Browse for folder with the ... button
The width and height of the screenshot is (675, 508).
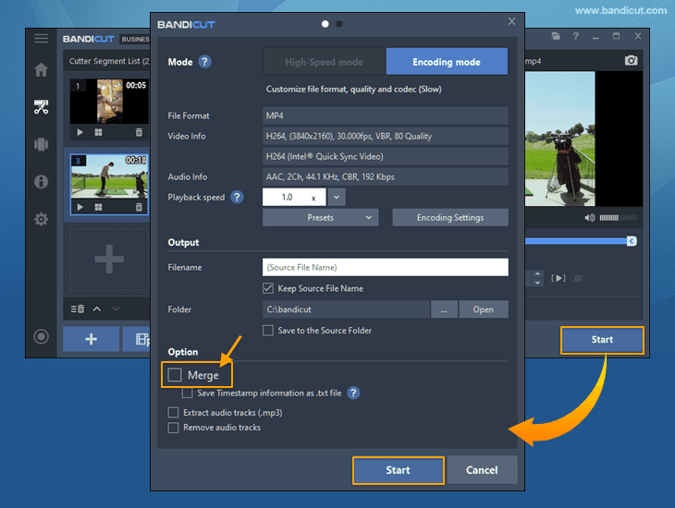pyautogui.click(x=444, y=309)
